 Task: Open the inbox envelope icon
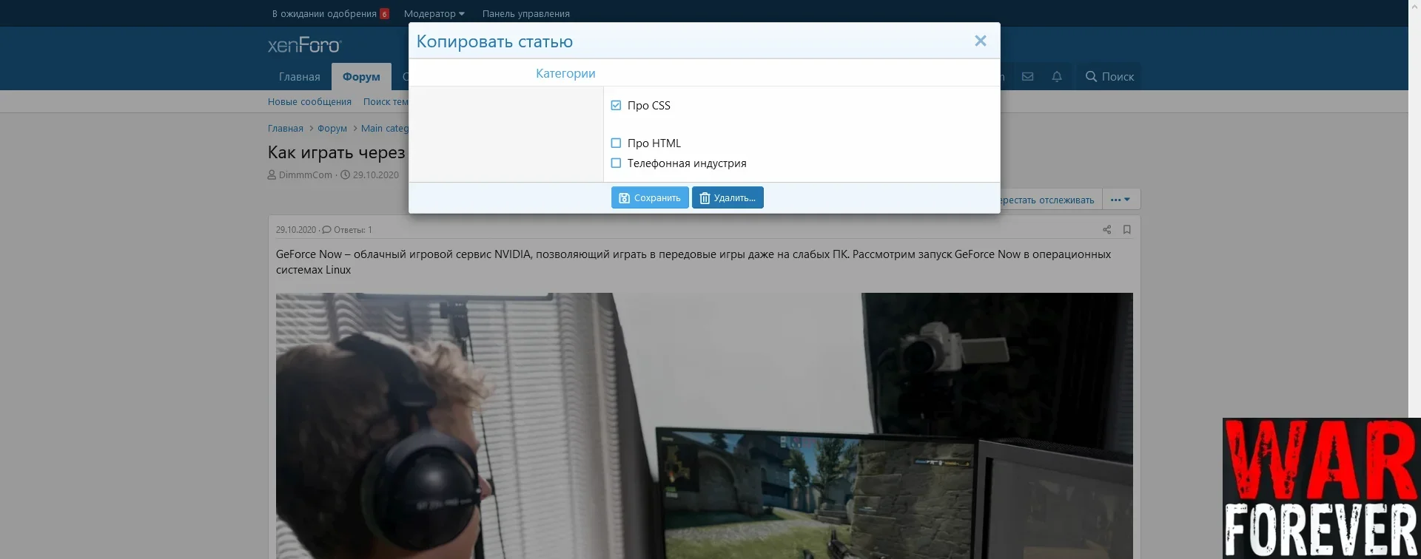click(x=1028, y=77)
